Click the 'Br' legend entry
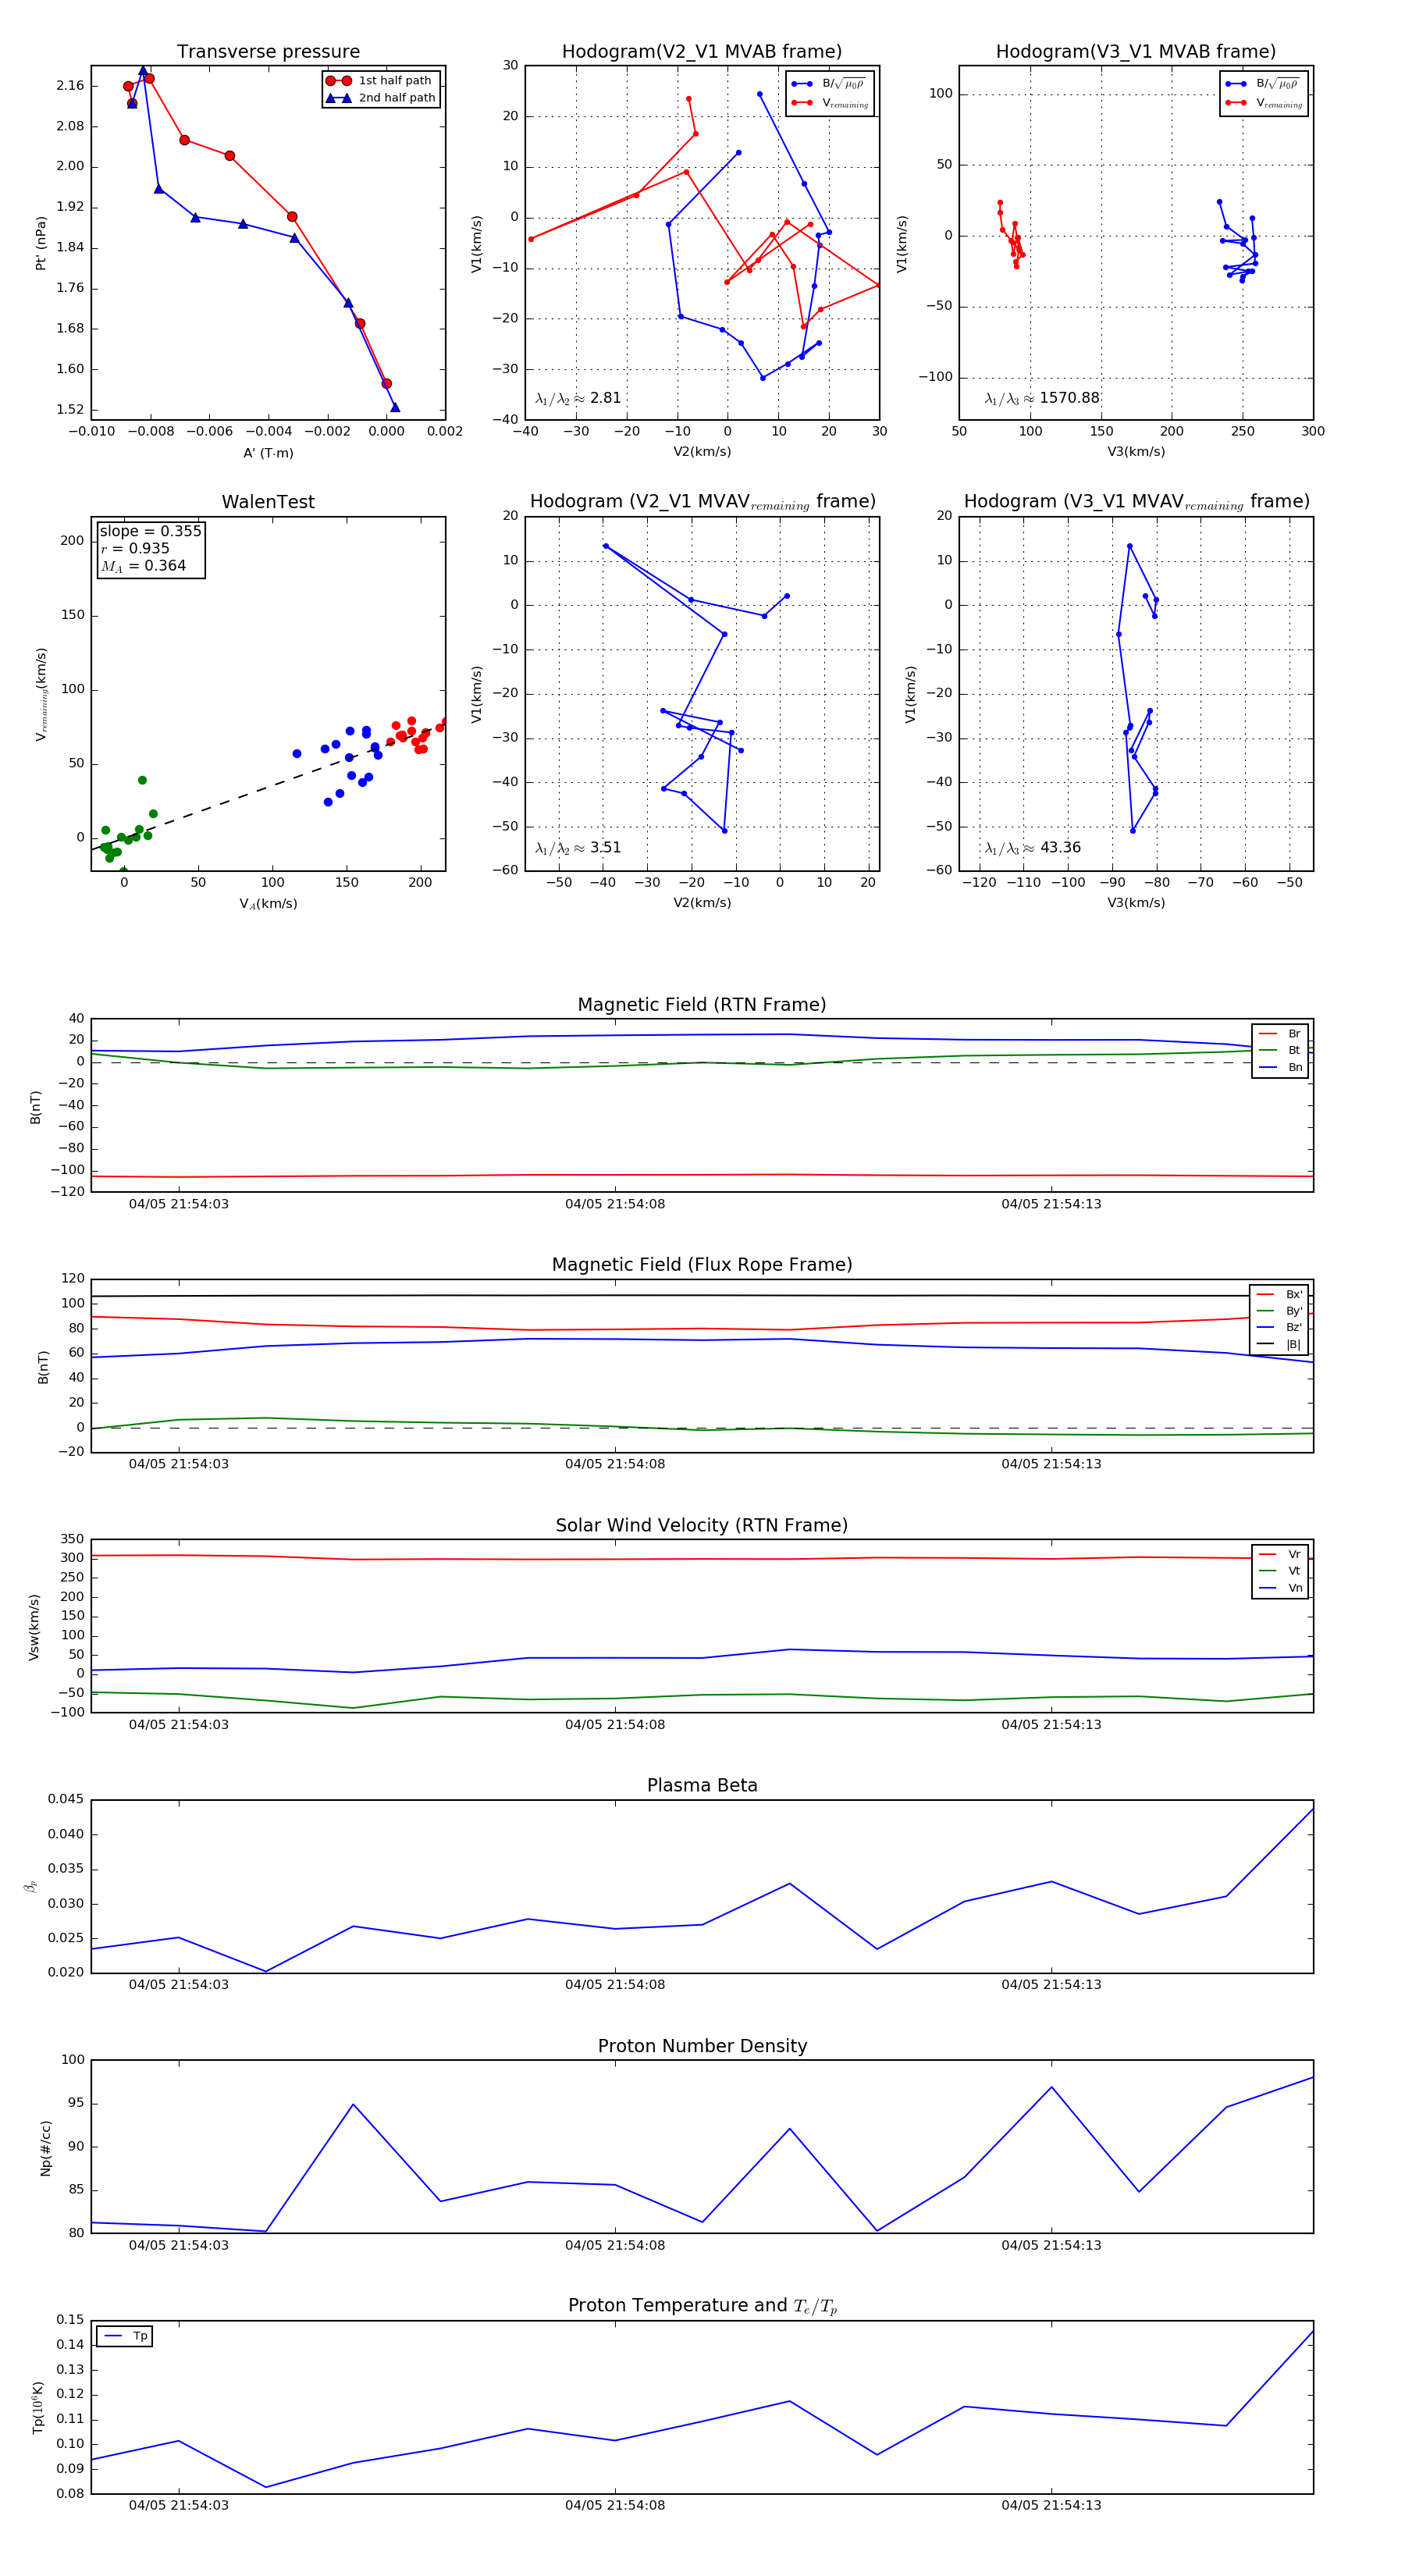 [1281, 1034]
